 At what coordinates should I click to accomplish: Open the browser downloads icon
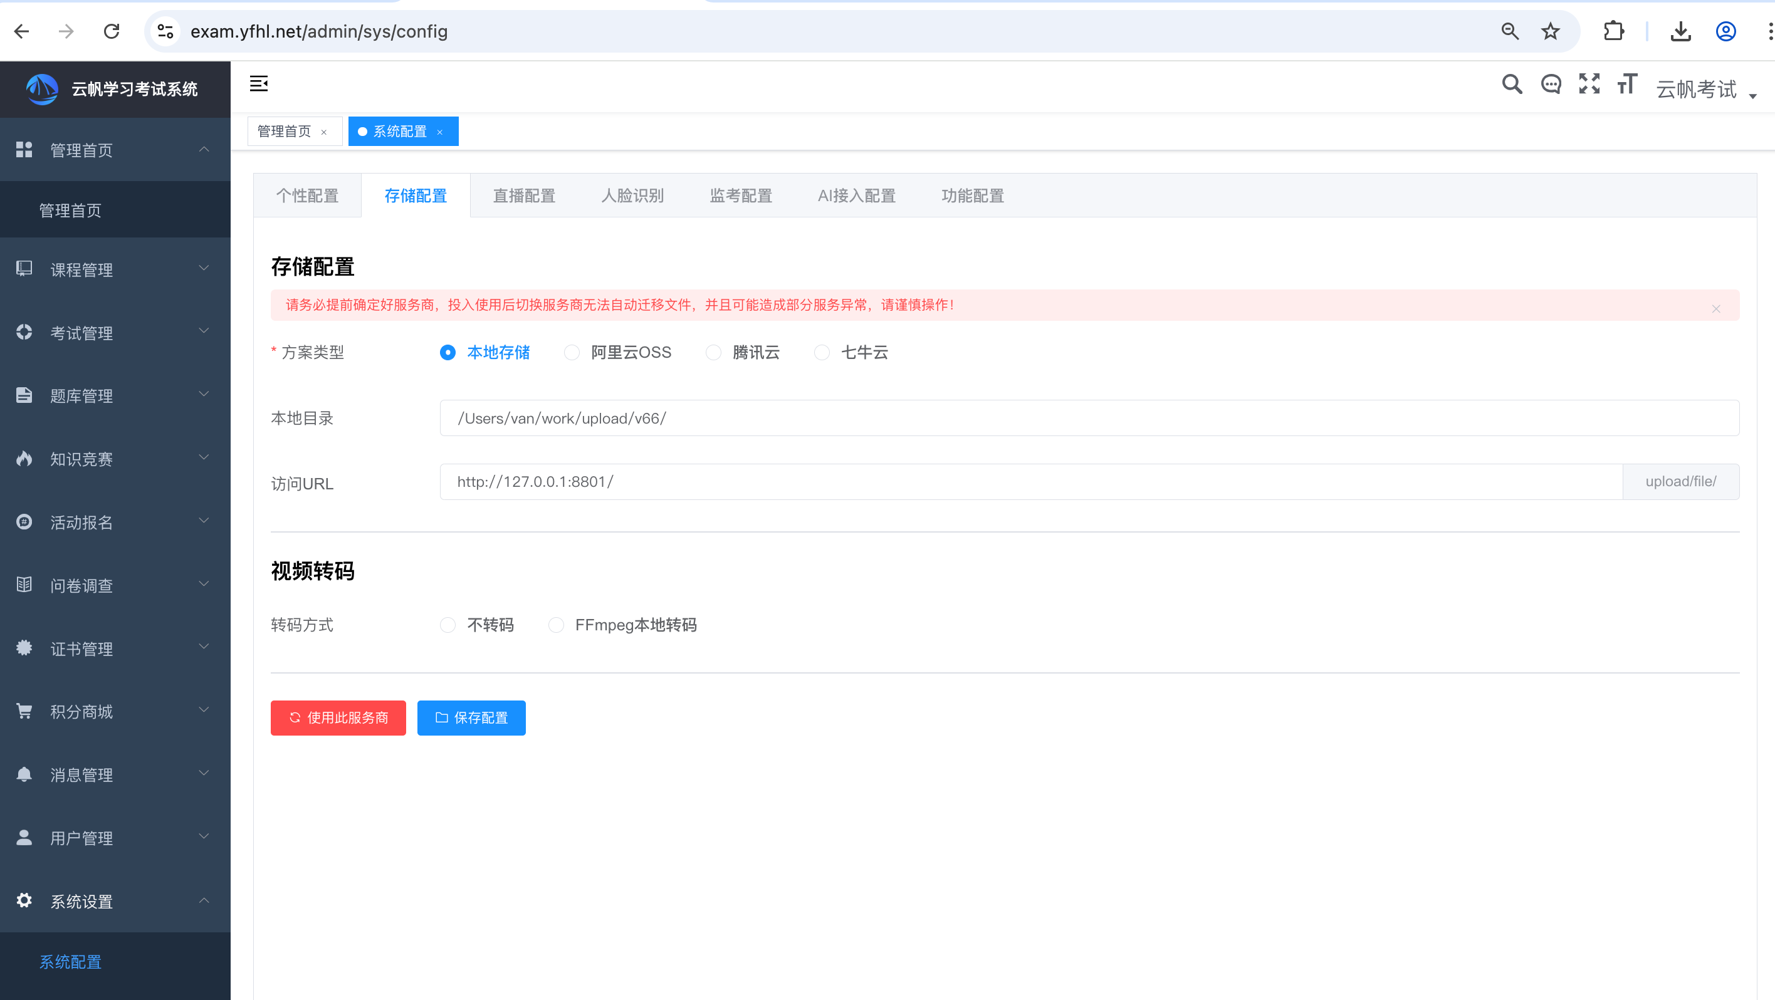coord(1680,31)
